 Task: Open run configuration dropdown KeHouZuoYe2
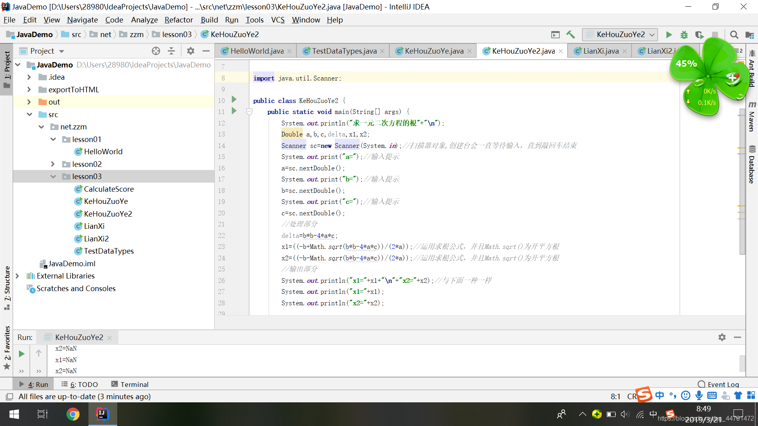pos(620,35)
